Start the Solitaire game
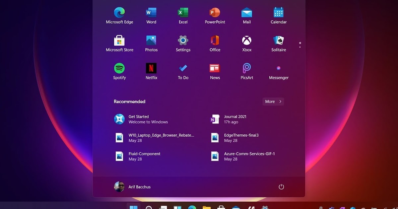The width and height of the screenshot is (398, 209). 279,44
